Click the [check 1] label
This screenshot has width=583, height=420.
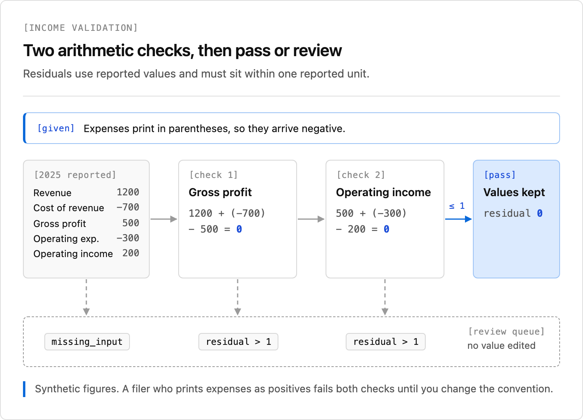(x=213, y=175)
